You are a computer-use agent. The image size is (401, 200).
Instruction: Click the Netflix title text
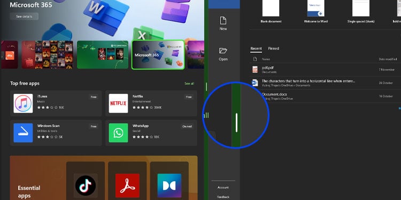click(x=138, y=97)
